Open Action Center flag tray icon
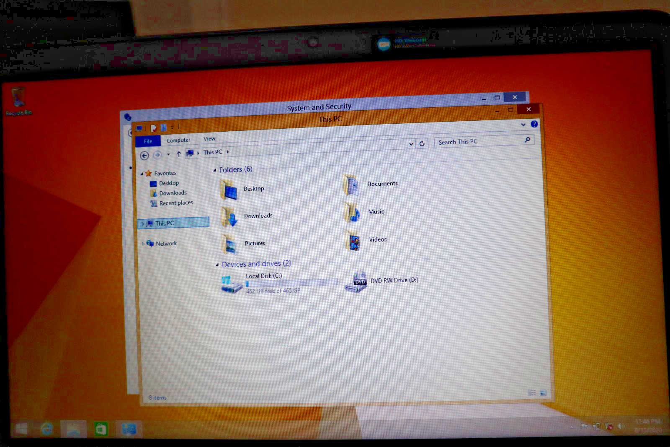Viewport: 670px width, 447px height. (x=583, y=427)
